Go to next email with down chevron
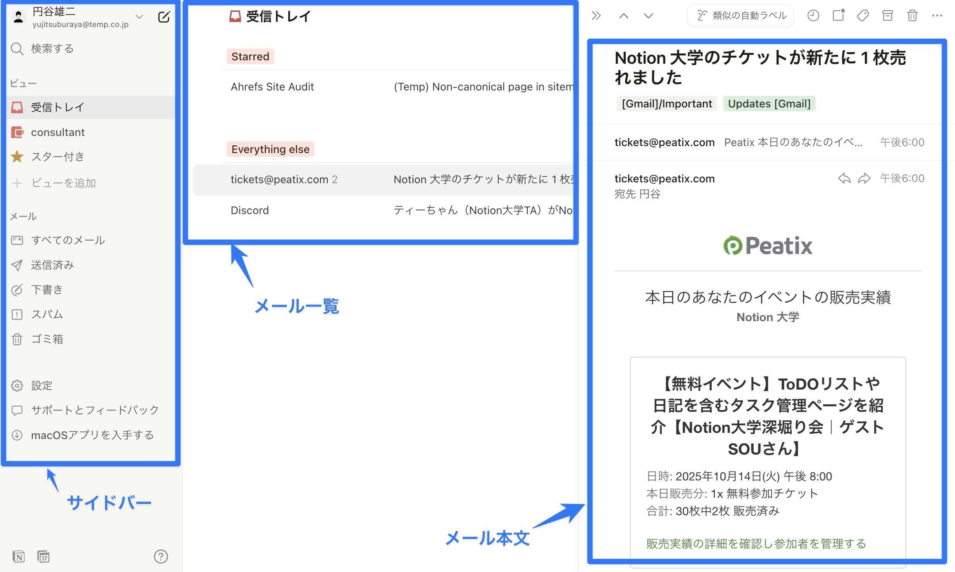 point(649,16)
